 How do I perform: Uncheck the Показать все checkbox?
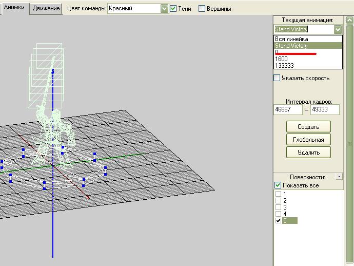[x=278, y=185]
